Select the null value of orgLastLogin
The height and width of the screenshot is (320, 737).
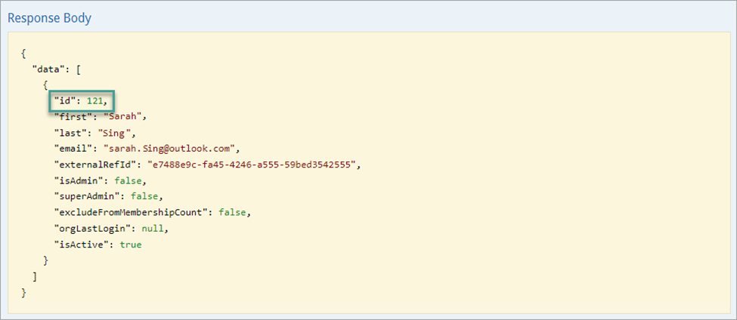click(x=148, y=229)
